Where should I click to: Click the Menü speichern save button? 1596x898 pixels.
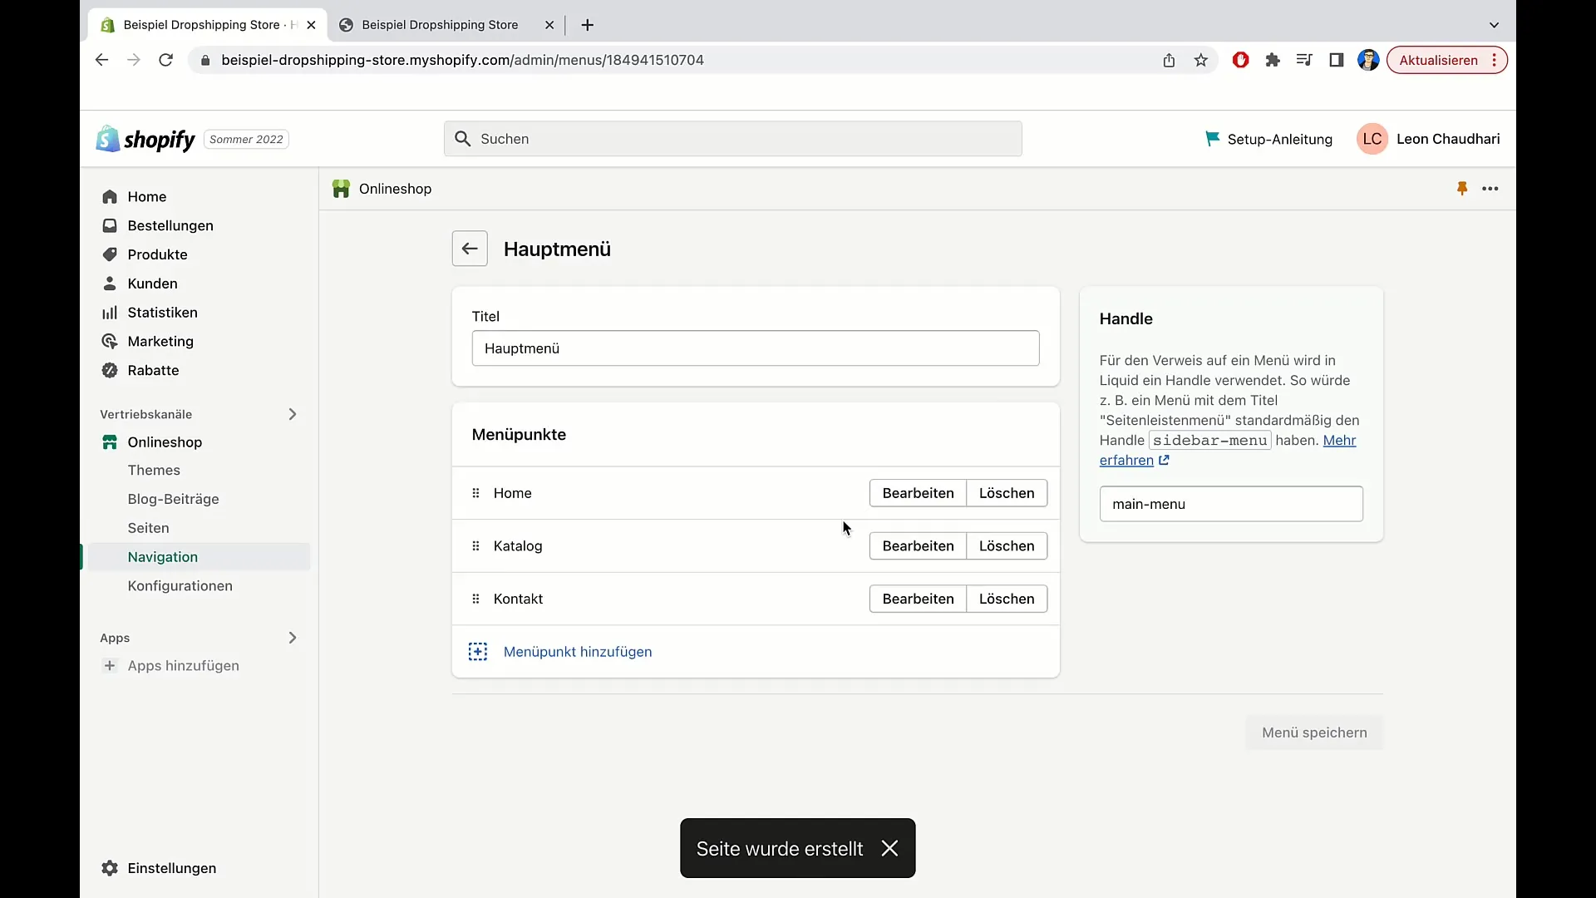[1314, 732]
